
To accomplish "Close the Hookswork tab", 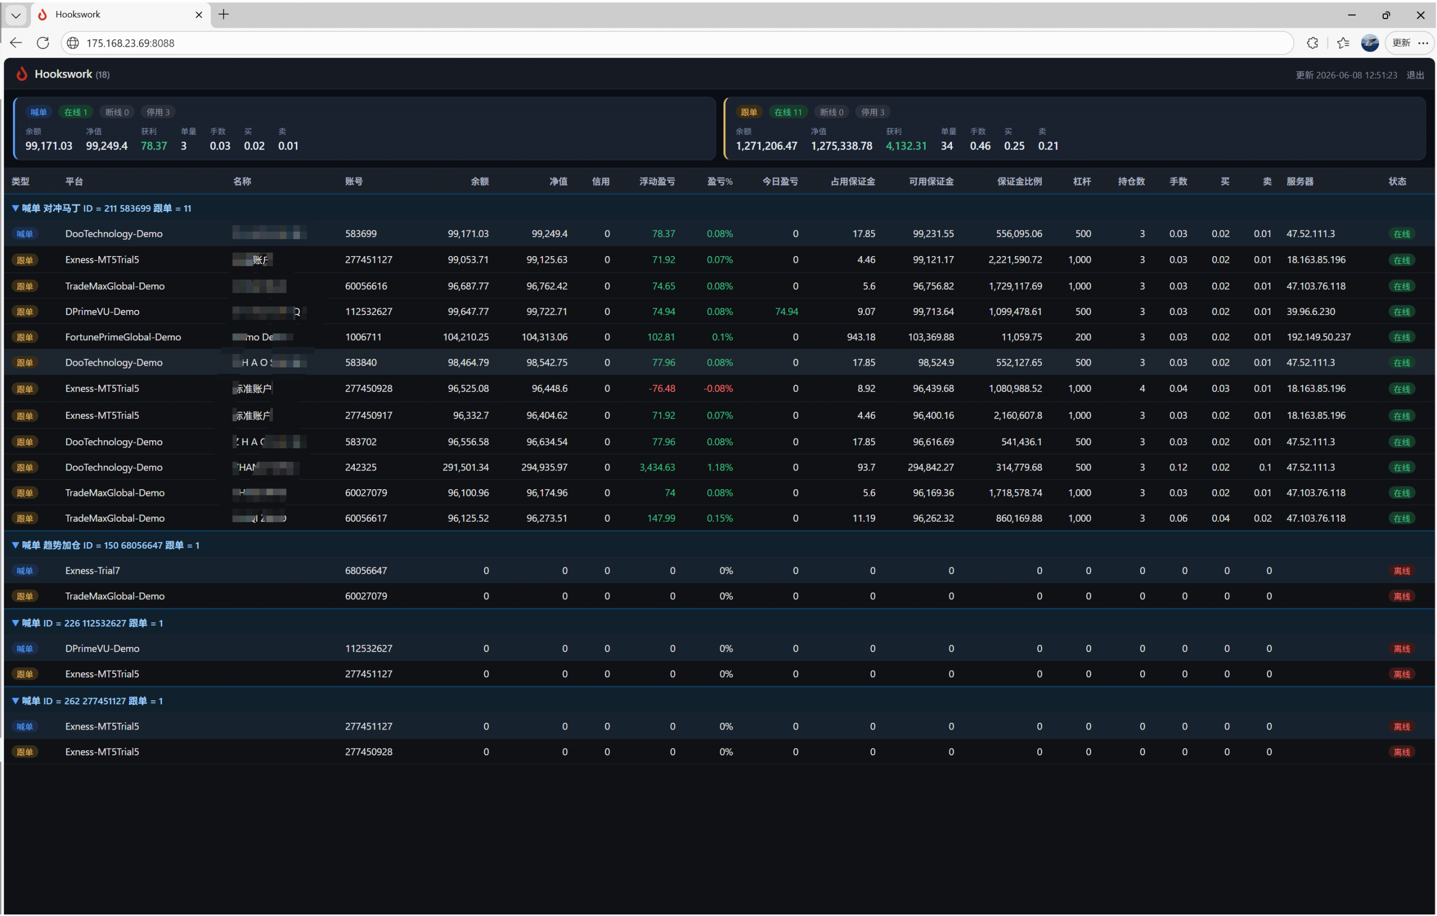I will click(x=199, y=15).
